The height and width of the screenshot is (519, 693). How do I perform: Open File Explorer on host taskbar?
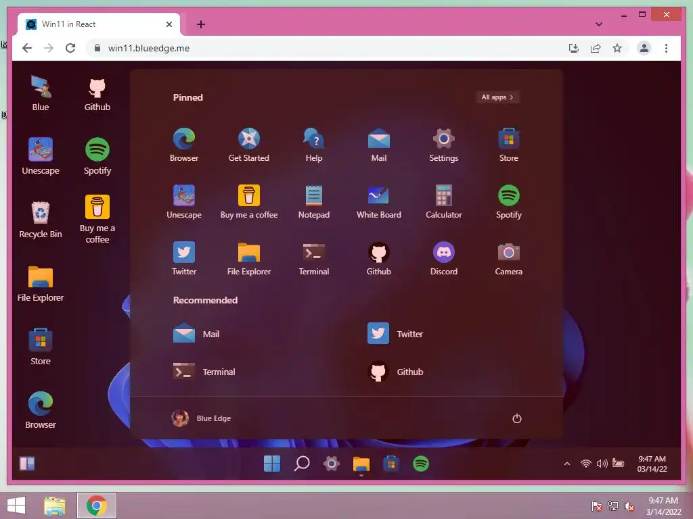pos(55,505)
